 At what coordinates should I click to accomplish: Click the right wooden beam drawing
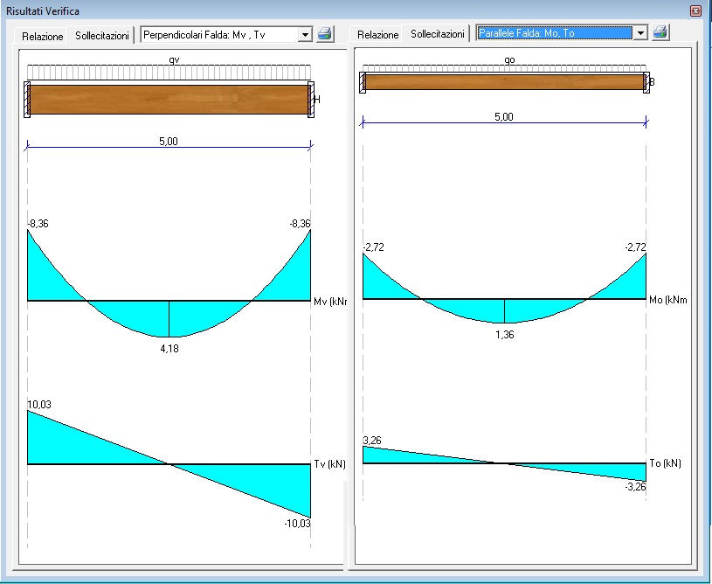tap(504, 82)
